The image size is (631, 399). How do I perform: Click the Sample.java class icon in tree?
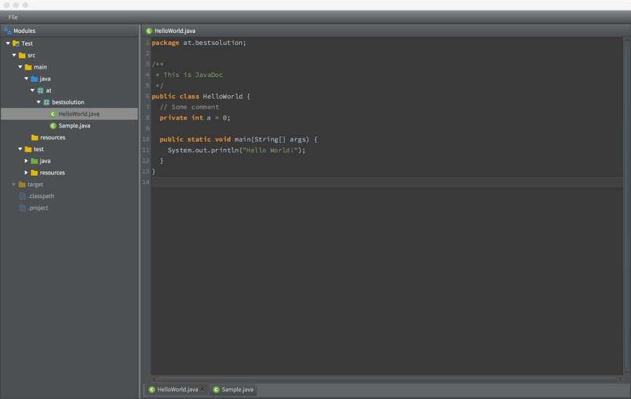coord(53,126)
